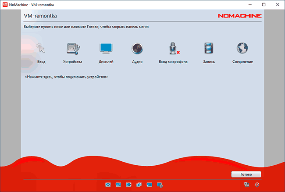The image size is (285, 192).
Task: Open the Устройства (Devices) icon
Action: point(73,48)
